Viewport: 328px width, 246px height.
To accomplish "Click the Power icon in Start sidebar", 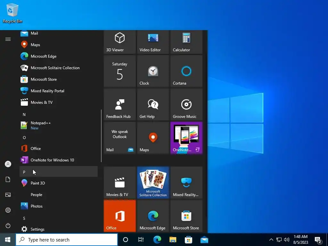I will coord(8,225).
